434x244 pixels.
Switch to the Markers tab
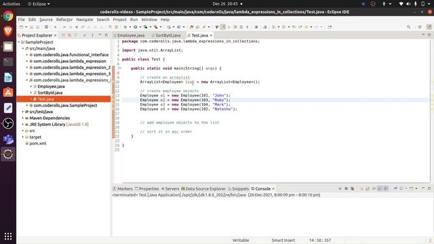[x=123, y=188]
